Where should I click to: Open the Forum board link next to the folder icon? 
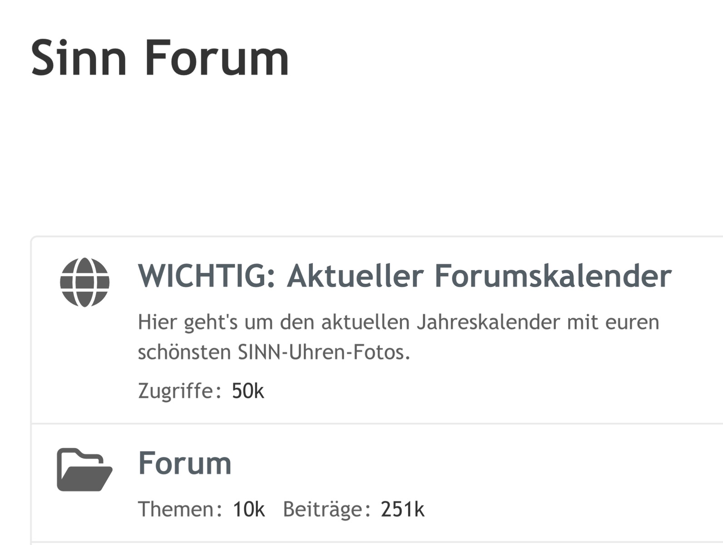pyautogui.click(x=184, y=463)
